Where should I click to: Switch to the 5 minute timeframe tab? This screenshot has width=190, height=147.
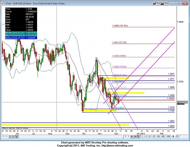150,136
